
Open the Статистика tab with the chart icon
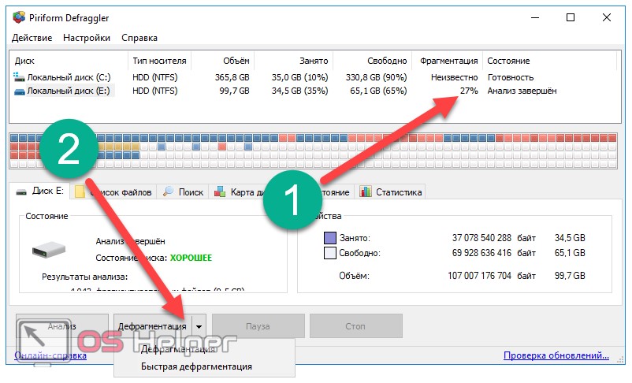[x=391, y=191]
